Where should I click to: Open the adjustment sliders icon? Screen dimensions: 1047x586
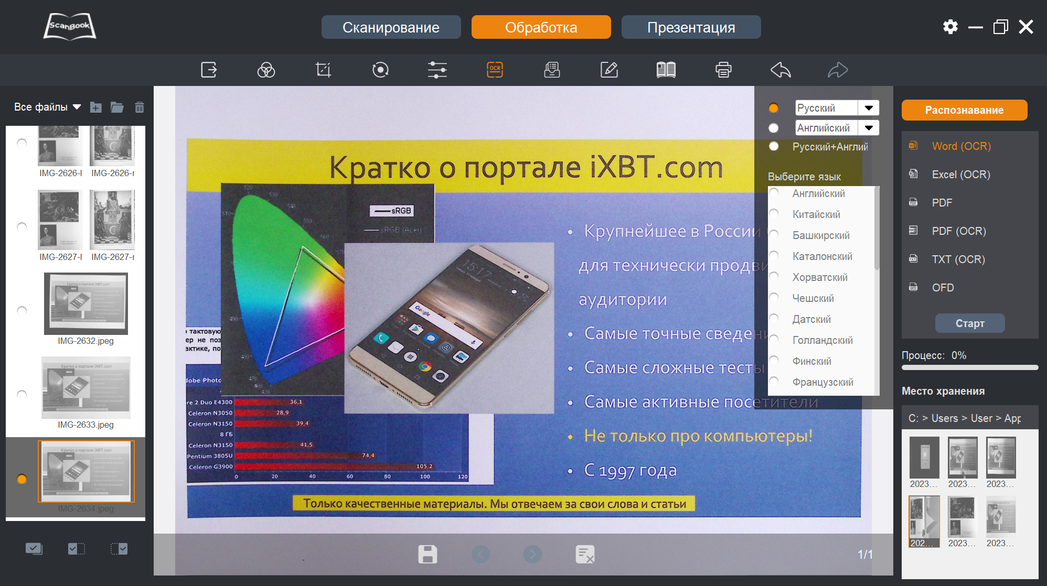pos(437,70)
